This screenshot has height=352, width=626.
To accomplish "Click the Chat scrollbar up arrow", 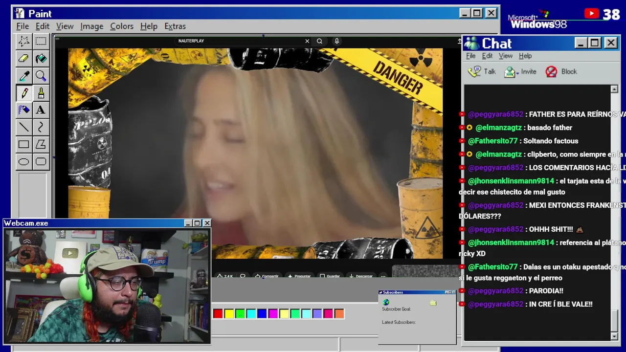I will pyautogui.click(x=614, y=89).
